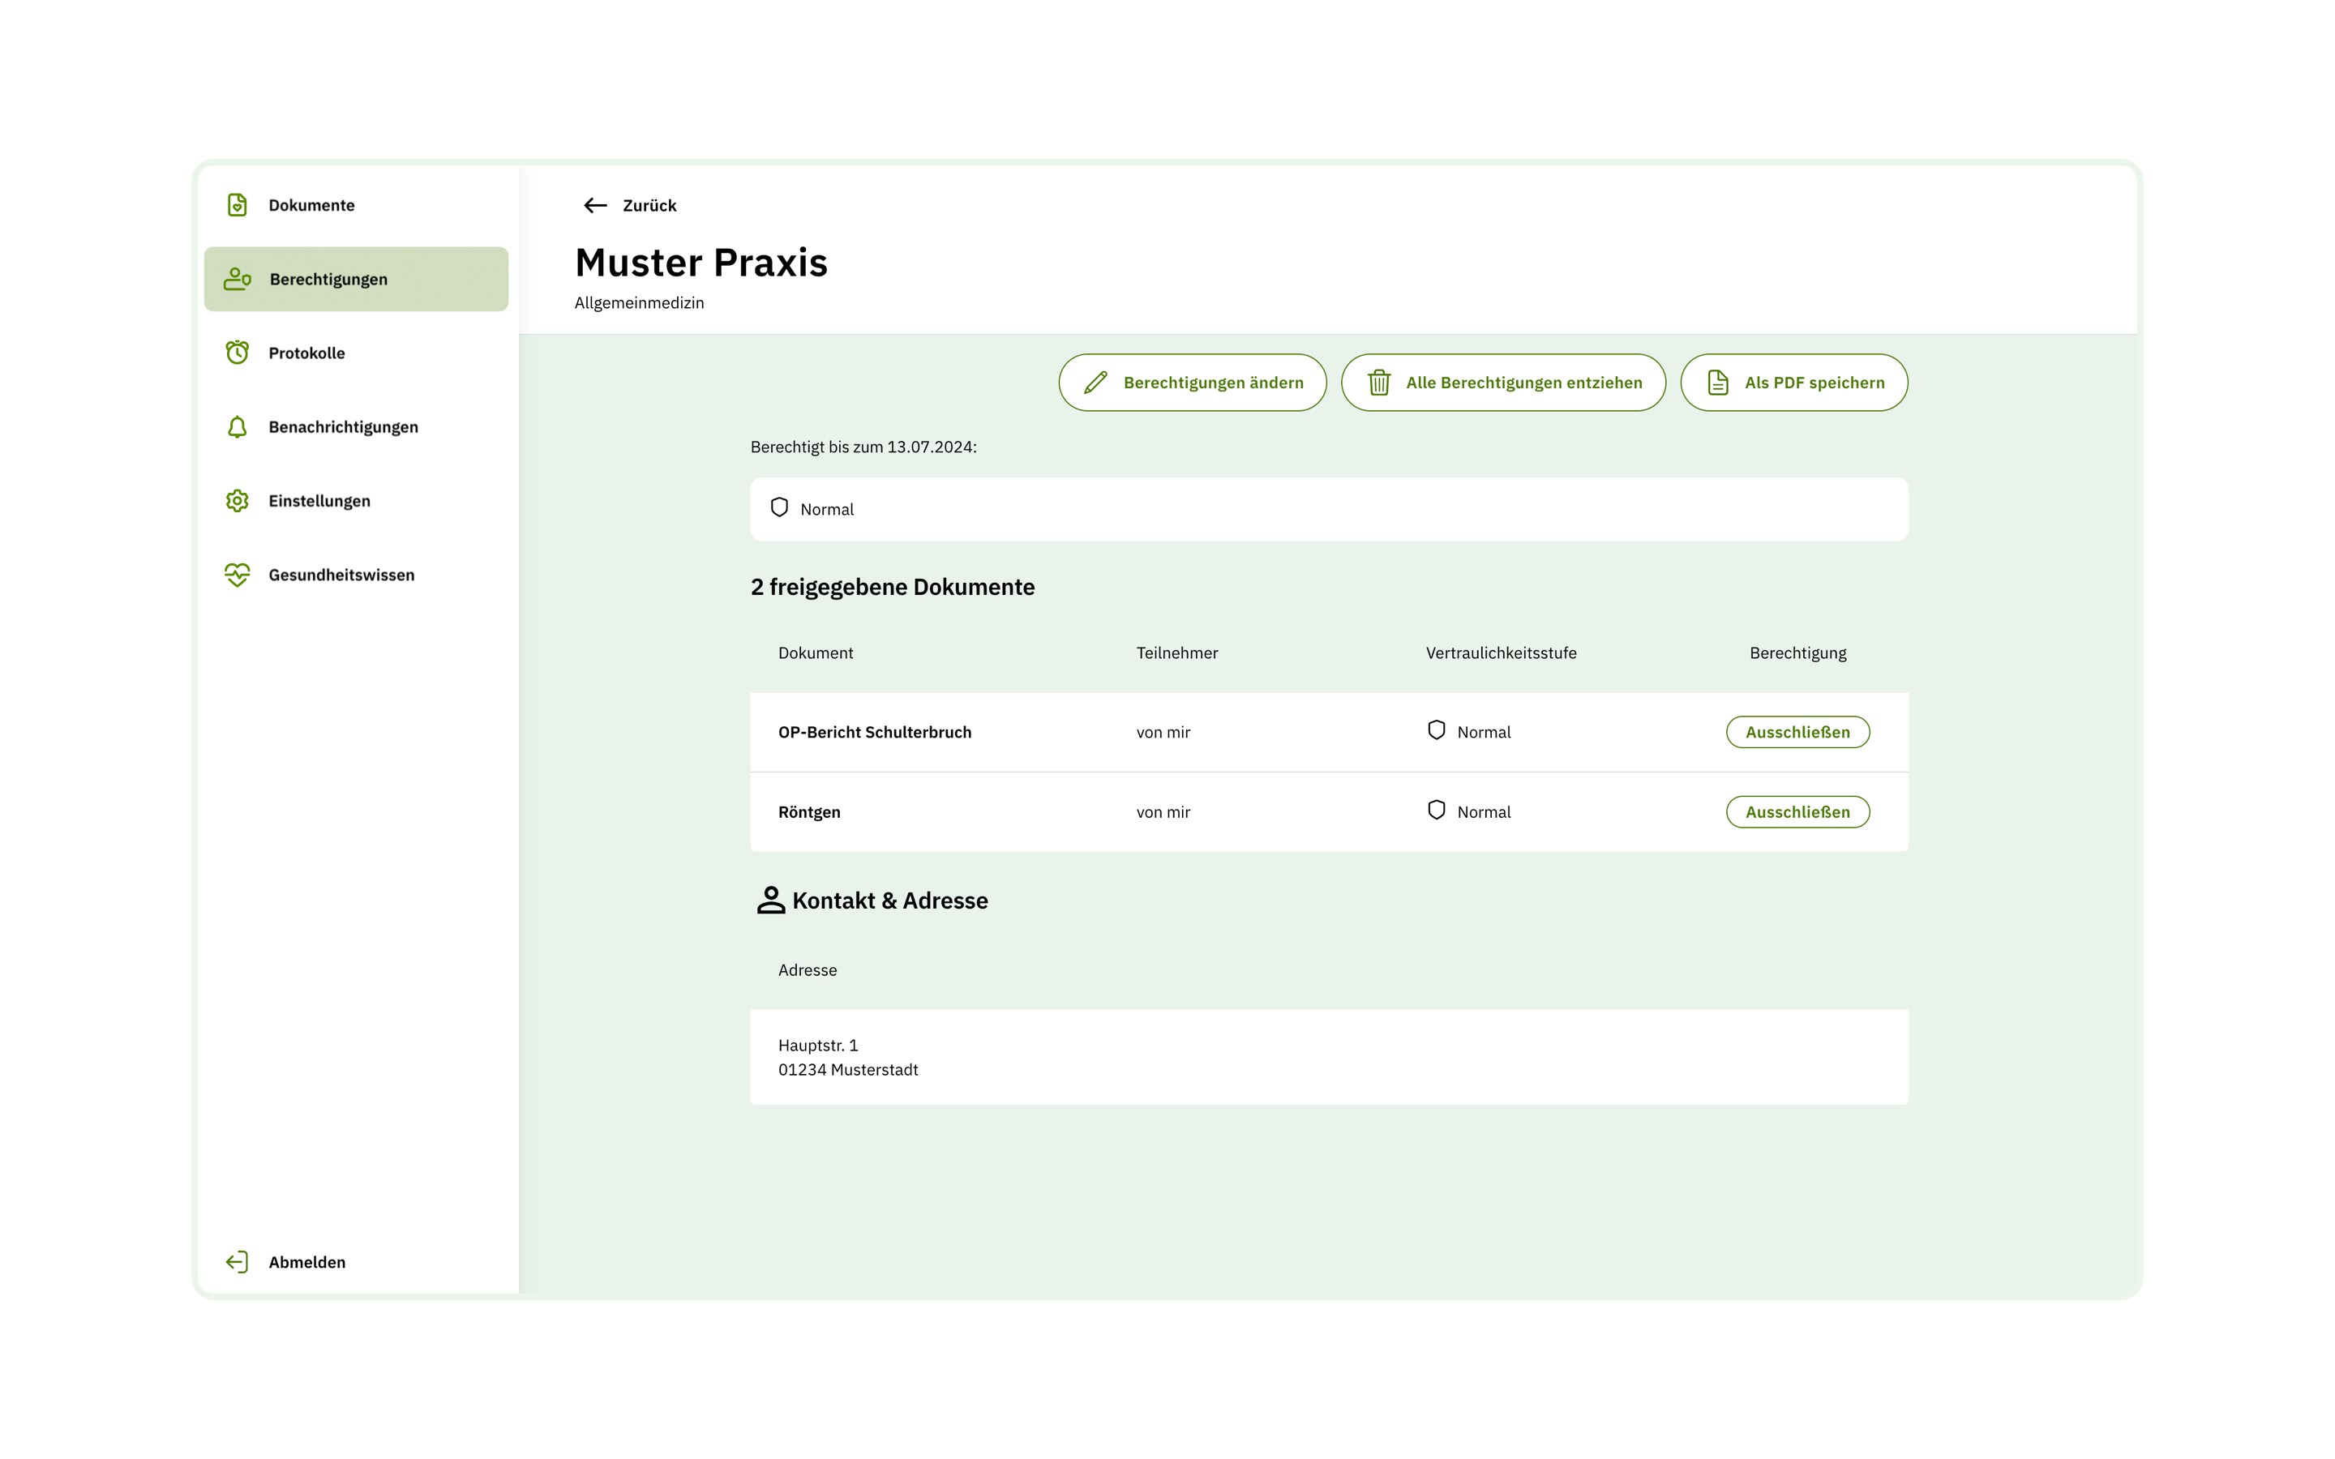Screen dimensions: 2335x1459
Task: Click the pencil icon on Berechtigungen ändern
Action: (1095, 383)
